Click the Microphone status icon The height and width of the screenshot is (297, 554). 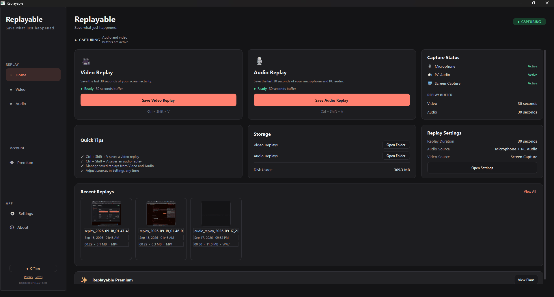430,67
